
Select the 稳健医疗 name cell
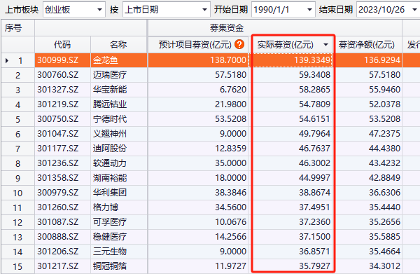point(119,237)
